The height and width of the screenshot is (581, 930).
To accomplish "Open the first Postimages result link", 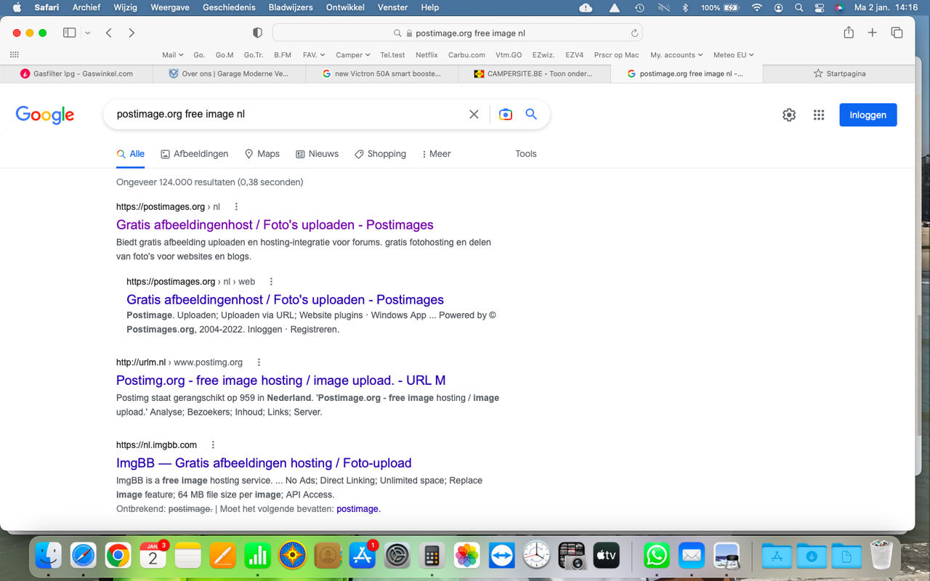I will tap(275, 225).
